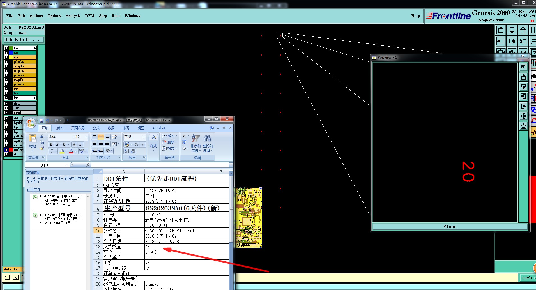The height and width of the screenshot is (290, 536).
Task: Click the Excel formula bar input
Action: pos(160,165)
